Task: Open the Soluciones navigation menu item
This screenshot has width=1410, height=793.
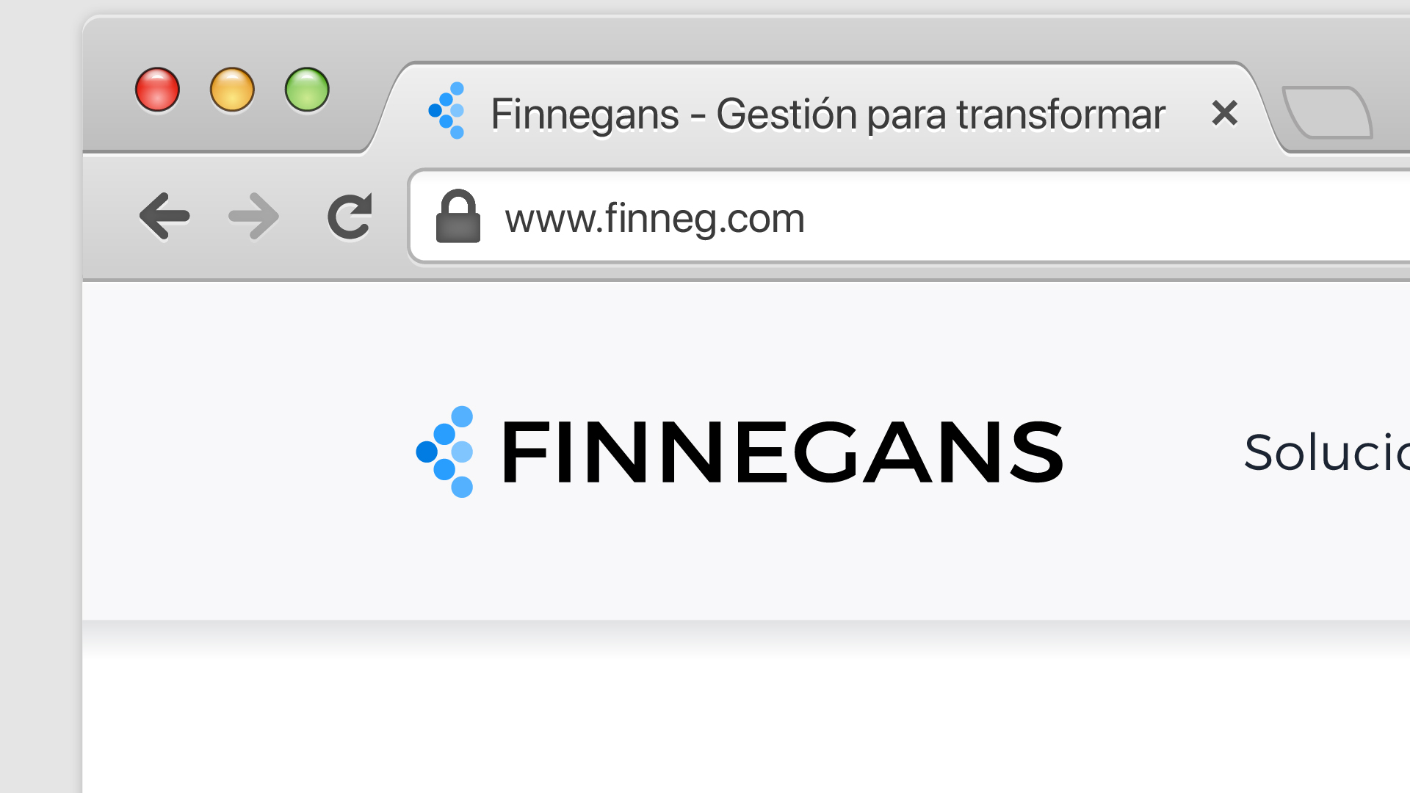Action: 1326,452
